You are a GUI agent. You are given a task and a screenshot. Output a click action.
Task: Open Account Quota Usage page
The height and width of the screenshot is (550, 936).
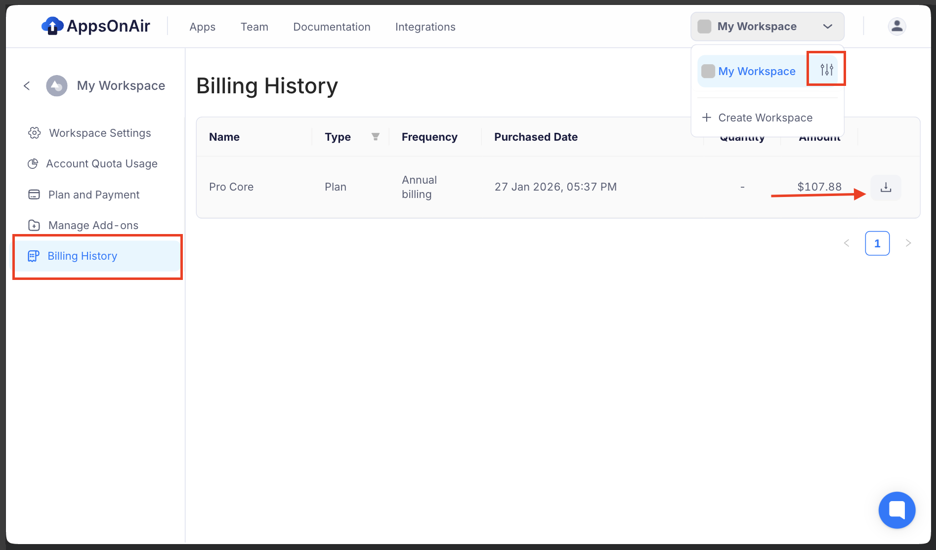[101, 163]
